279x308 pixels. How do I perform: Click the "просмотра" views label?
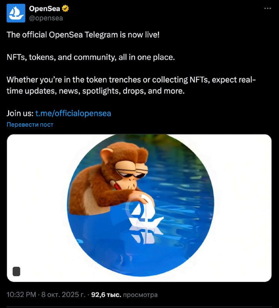(140, 295)
